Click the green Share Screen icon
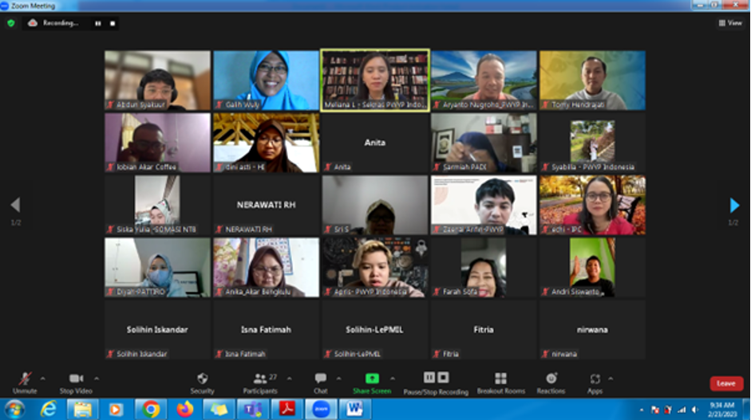 372,379
